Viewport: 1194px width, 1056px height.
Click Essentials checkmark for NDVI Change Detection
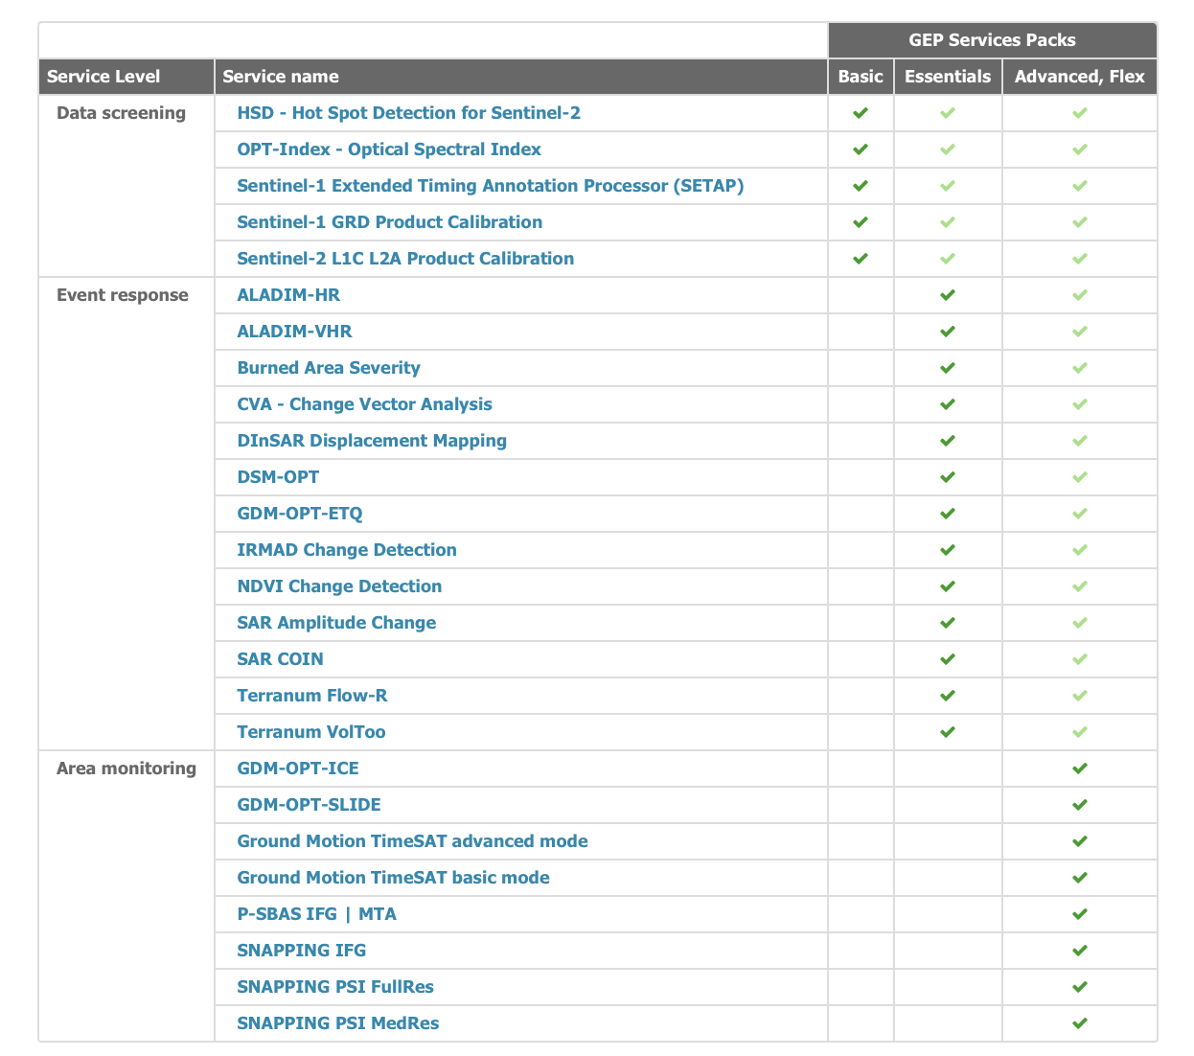click(948, 586)
